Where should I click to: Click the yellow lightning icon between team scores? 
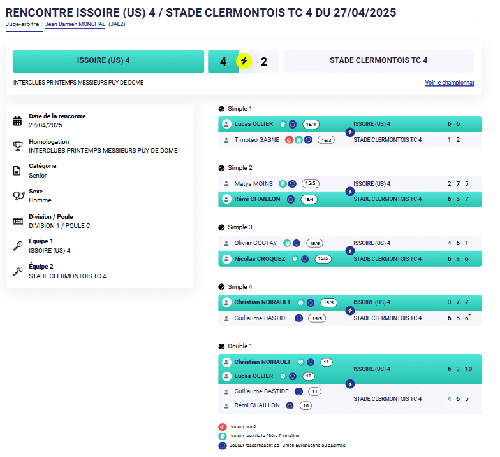click(x=244, y=61)
